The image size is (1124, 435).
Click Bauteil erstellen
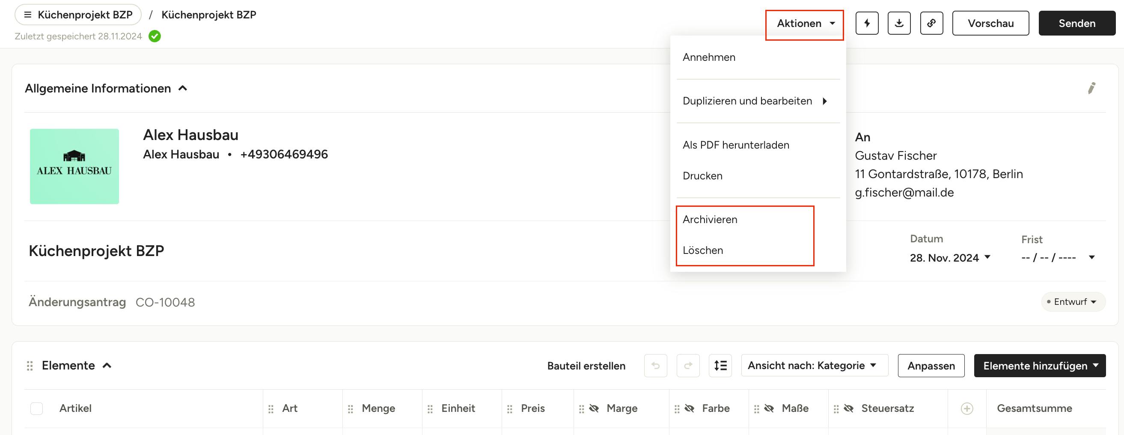(586, 366)
